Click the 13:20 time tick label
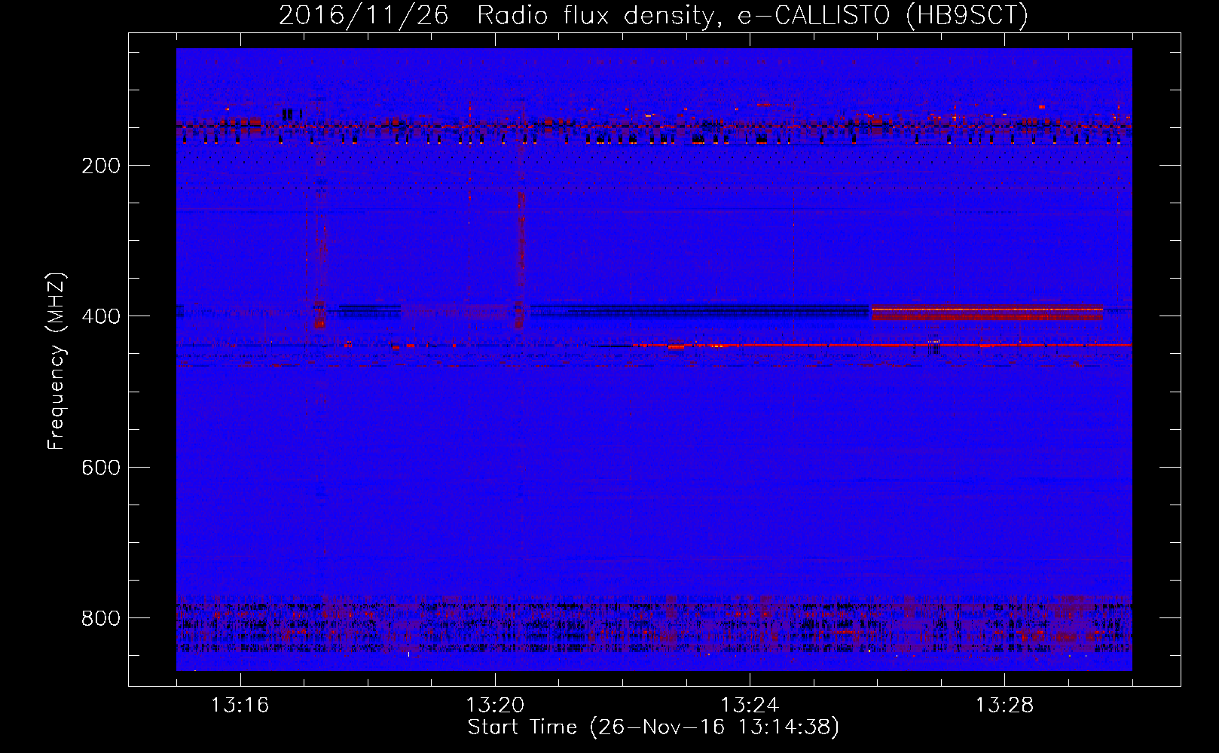Image resolution: width=1219 pixels, height=753 pixels. 495,706
